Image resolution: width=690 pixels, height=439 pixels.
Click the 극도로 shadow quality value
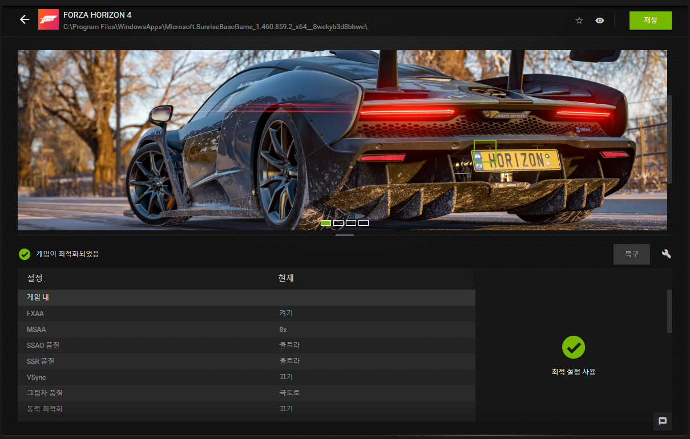[289, 393]
